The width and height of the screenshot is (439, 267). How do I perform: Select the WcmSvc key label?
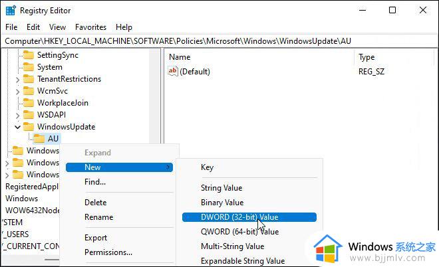53,91
